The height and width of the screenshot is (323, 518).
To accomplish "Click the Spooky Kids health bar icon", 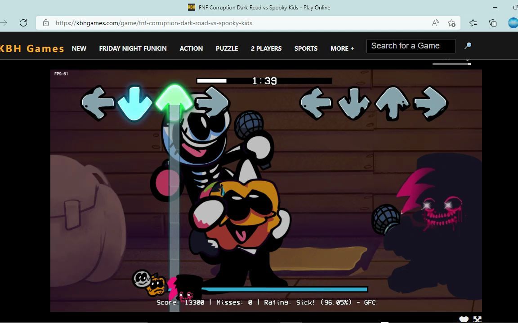I will [150, 283].
